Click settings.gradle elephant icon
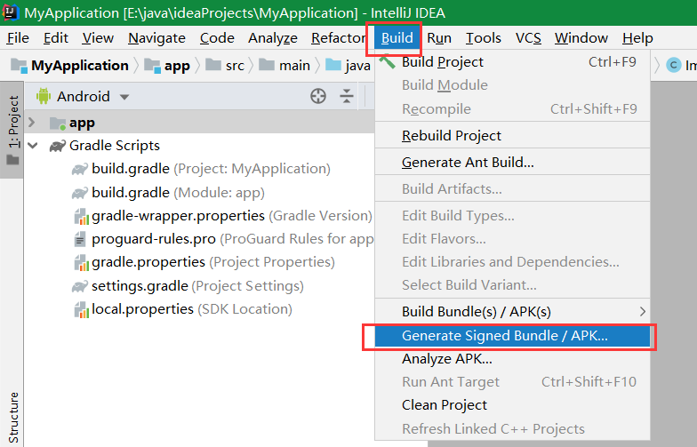The height and width of the screenshot is (447, 697). click(80, 286)
